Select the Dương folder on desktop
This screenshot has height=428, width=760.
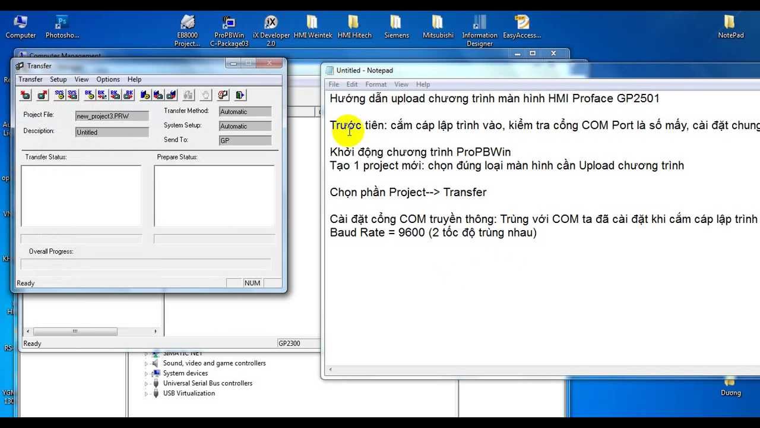[731, 388]
